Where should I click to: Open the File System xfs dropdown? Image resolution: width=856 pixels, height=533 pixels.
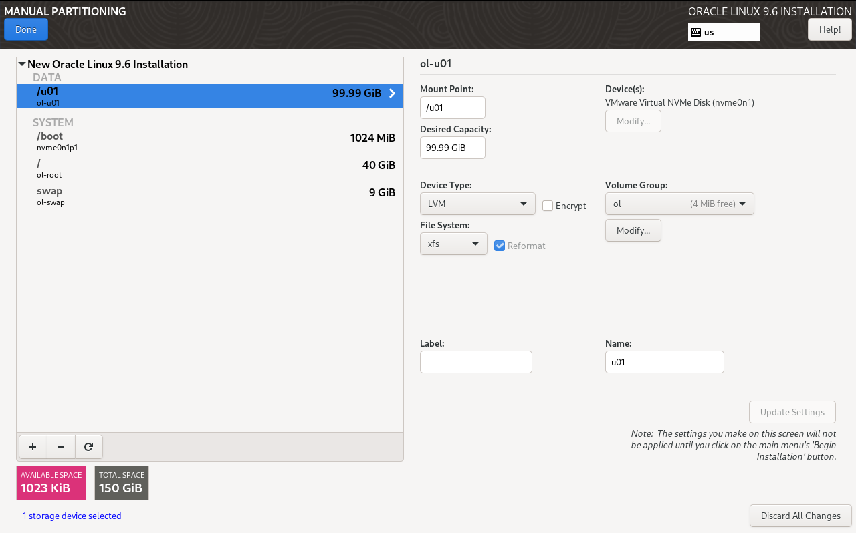pos(453,244)
